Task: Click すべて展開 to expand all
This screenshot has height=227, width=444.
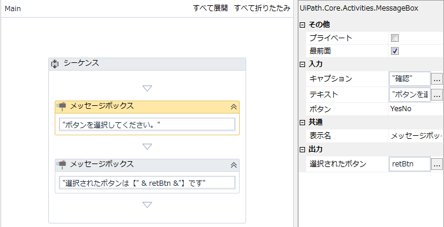Action: click(x=210, y=8)
